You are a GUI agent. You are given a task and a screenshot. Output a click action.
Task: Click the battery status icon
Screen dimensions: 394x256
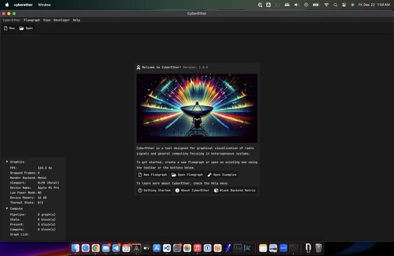[316, 5]
